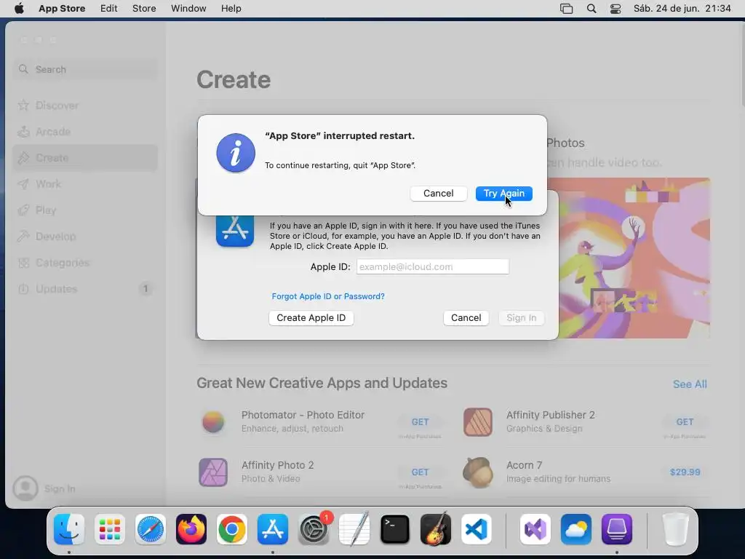Launch Firefox from the Dock
This screenshot has width=745, height=559.
pos(191,529)
